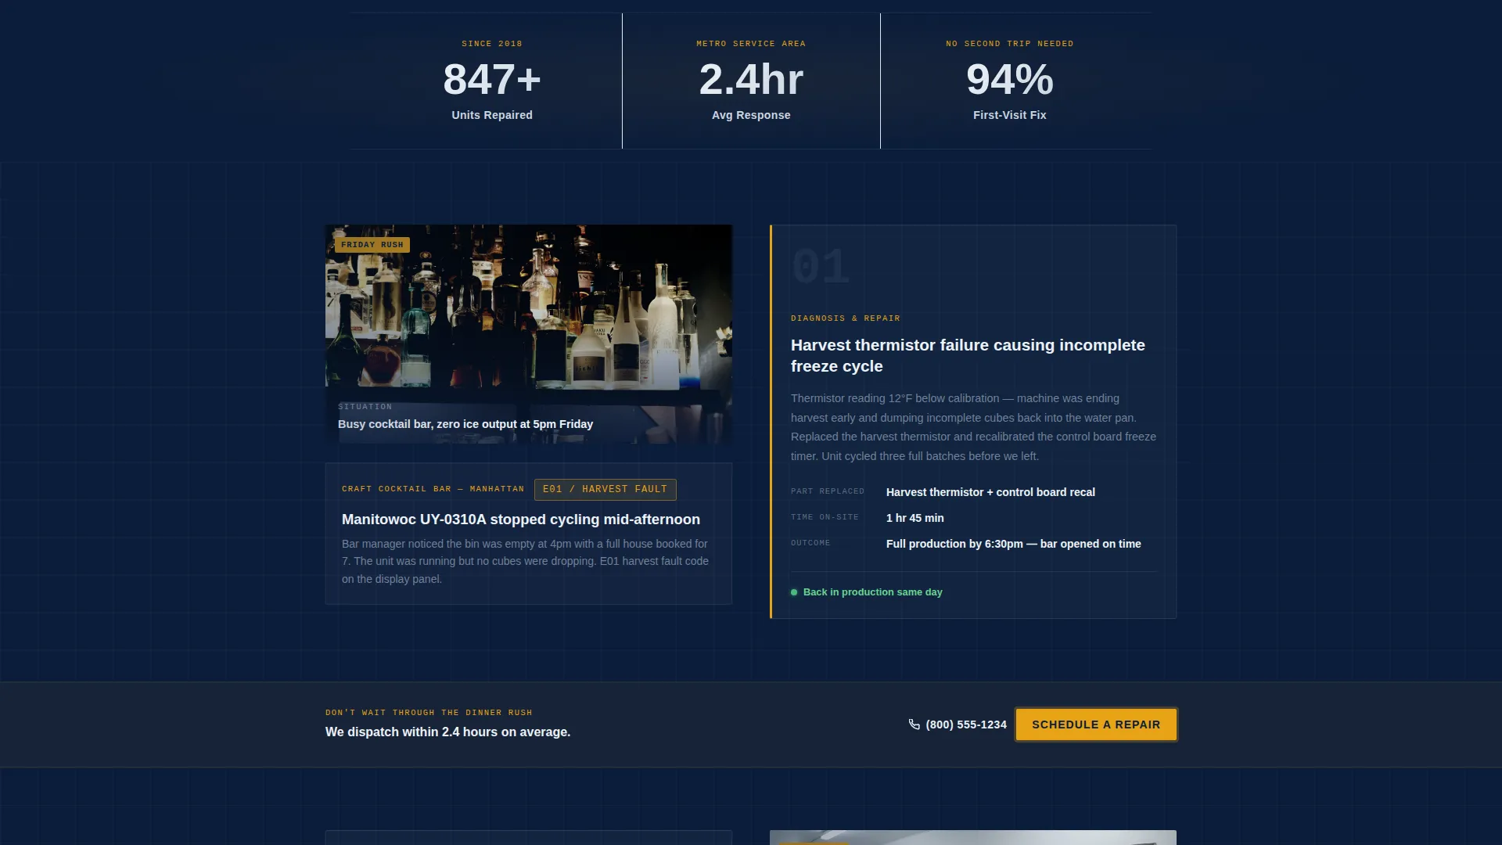Viewport: 1502px width, 845px height.
Task: Click the Outcome label
Action: point(810,543)
